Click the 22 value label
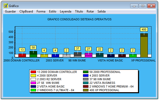Screen dimensions: 159x100 point(100,49)
